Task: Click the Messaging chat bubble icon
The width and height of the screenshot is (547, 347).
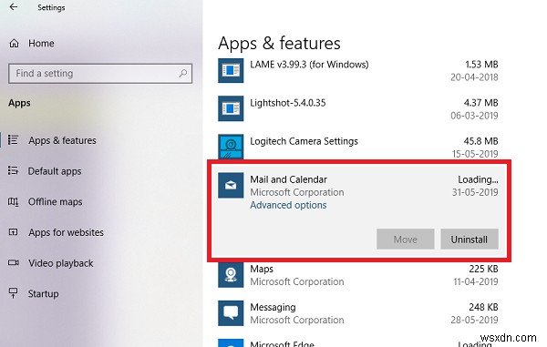Action: tap(231, 313)
